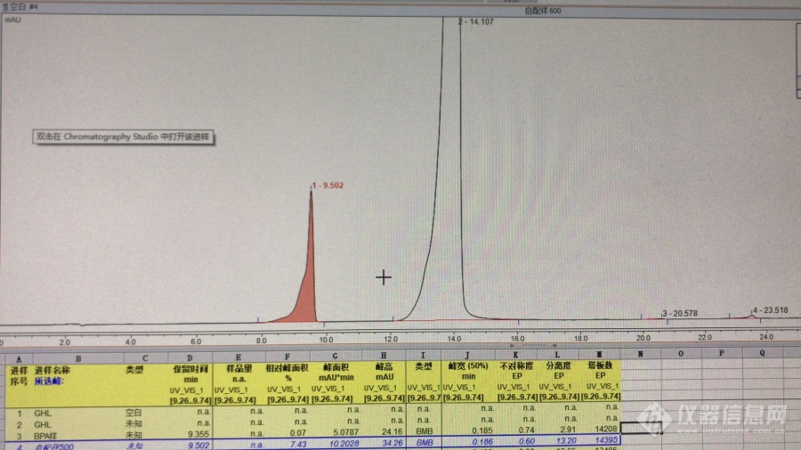Click the peak label 3 - 20.578

coord(679,314)
